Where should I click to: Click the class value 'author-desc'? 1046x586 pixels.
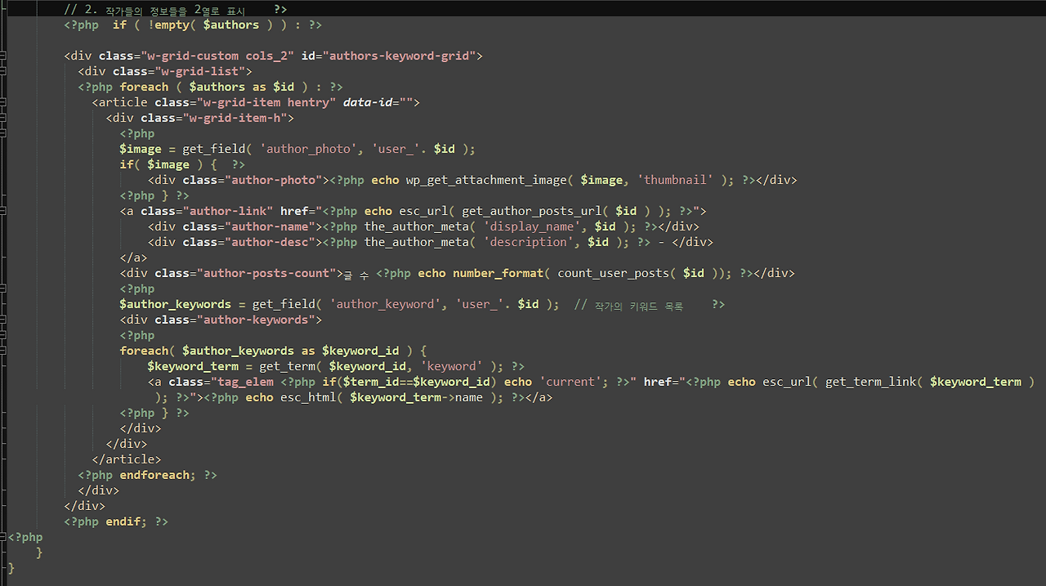click(x=270, y=242)
